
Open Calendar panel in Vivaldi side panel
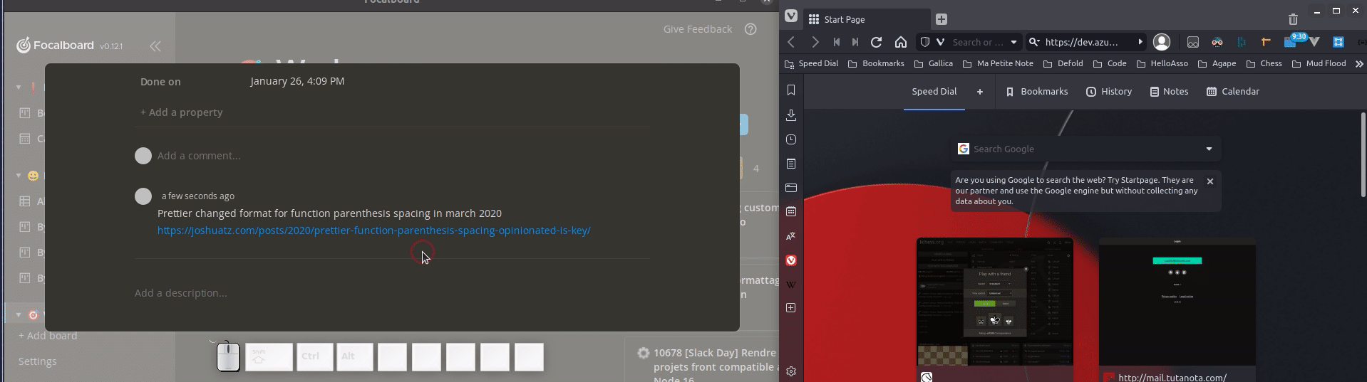click(x=791, y=212)
